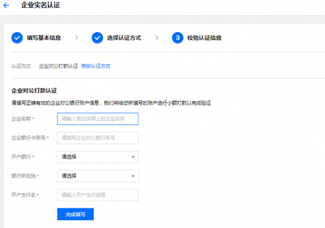This screenshot has height=228, width=325.
Task: Select the 填写基本信息 step label
Action: tap(44, 38)
